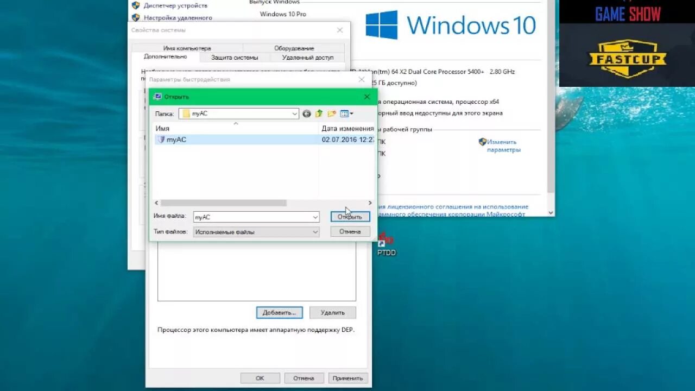This screenshot has height=391, width=695.
Task: Switch to the Оборудование tab
Action: [294, 48]
